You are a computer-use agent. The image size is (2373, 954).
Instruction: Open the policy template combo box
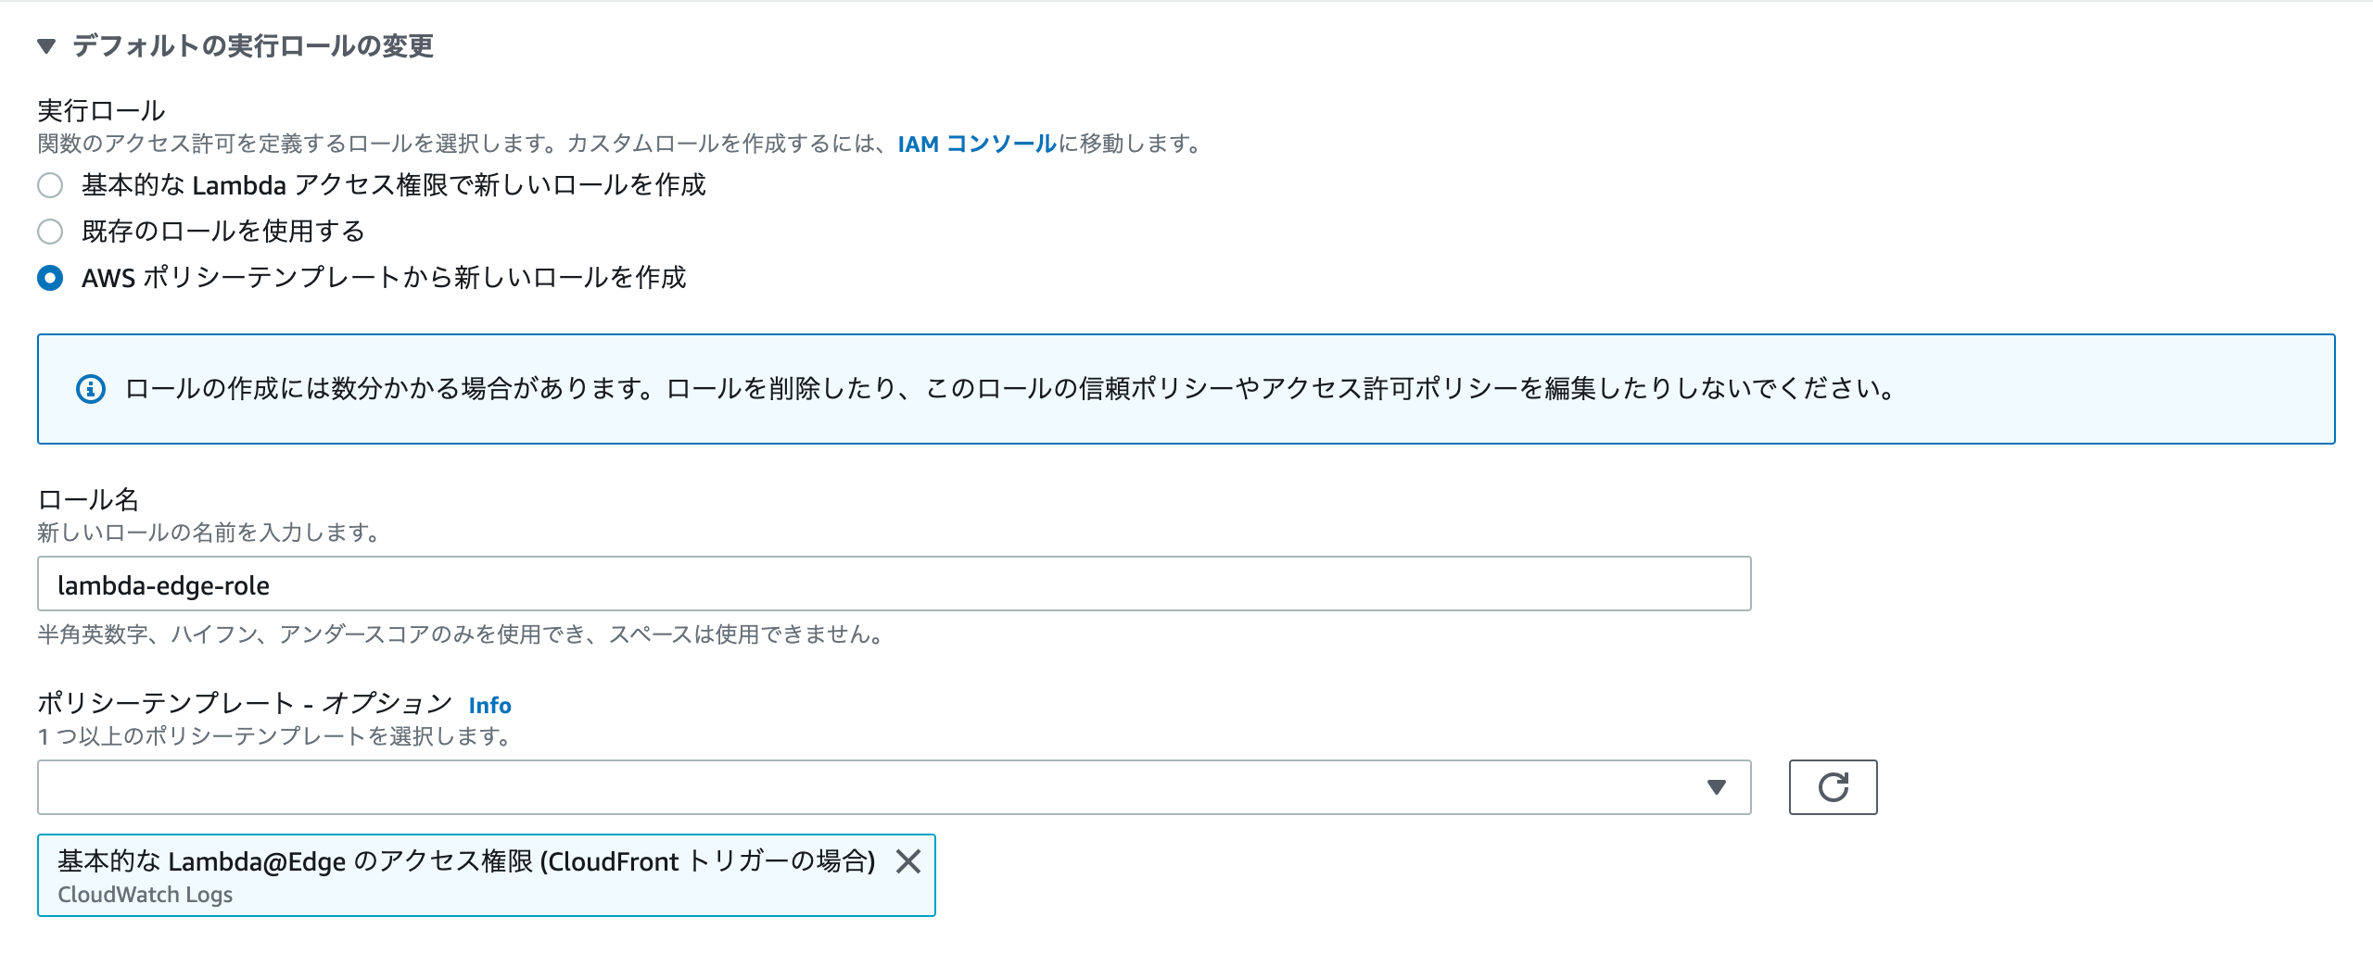tap(895, 787)
